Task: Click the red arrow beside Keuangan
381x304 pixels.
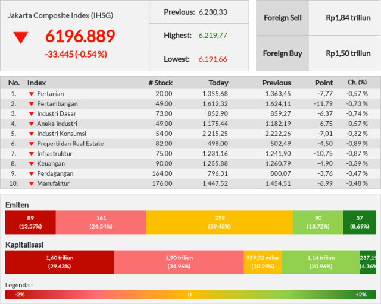Action: [32, 164]
